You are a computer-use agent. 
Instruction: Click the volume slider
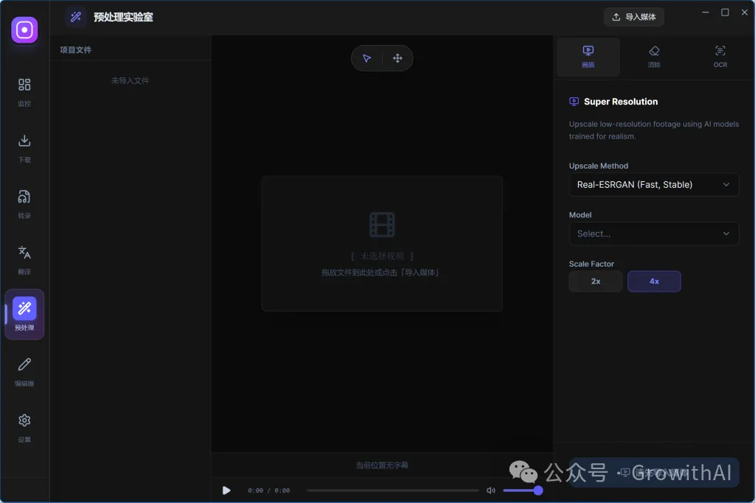(x=522, y=490)
